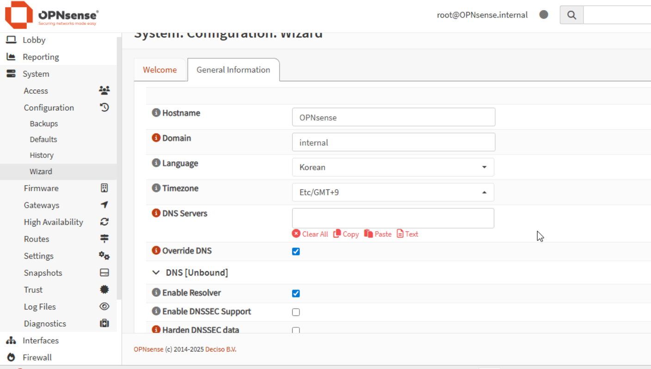The height and width of the screenshot is (369, 651).
Task: Click the magnifier search icon
Action: click(572, 15)
